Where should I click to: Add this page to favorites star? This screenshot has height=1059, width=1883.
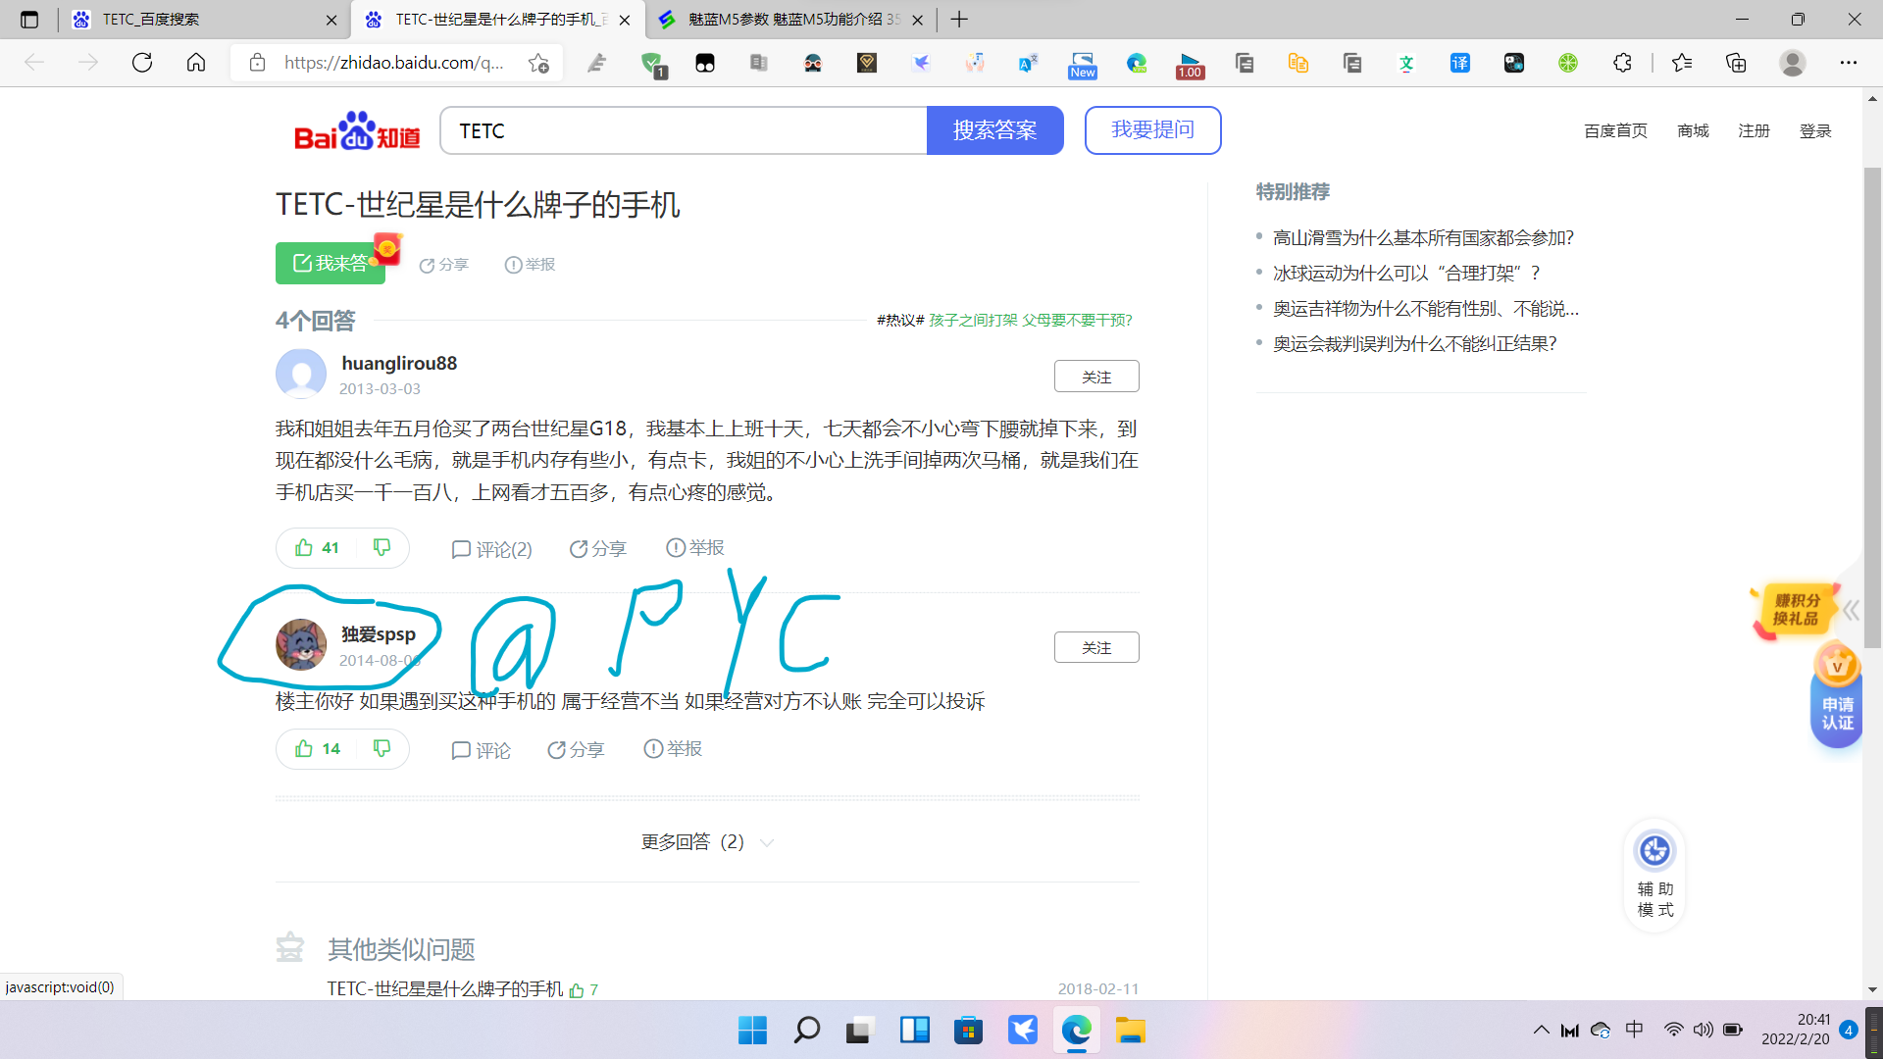click(538, 63)
